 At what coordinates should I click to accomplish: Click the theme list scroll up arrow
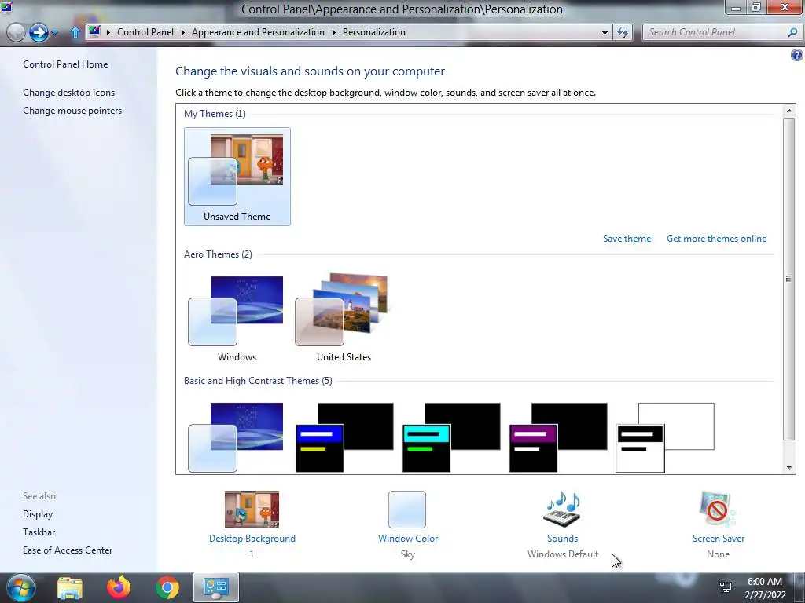pos(789,110)
